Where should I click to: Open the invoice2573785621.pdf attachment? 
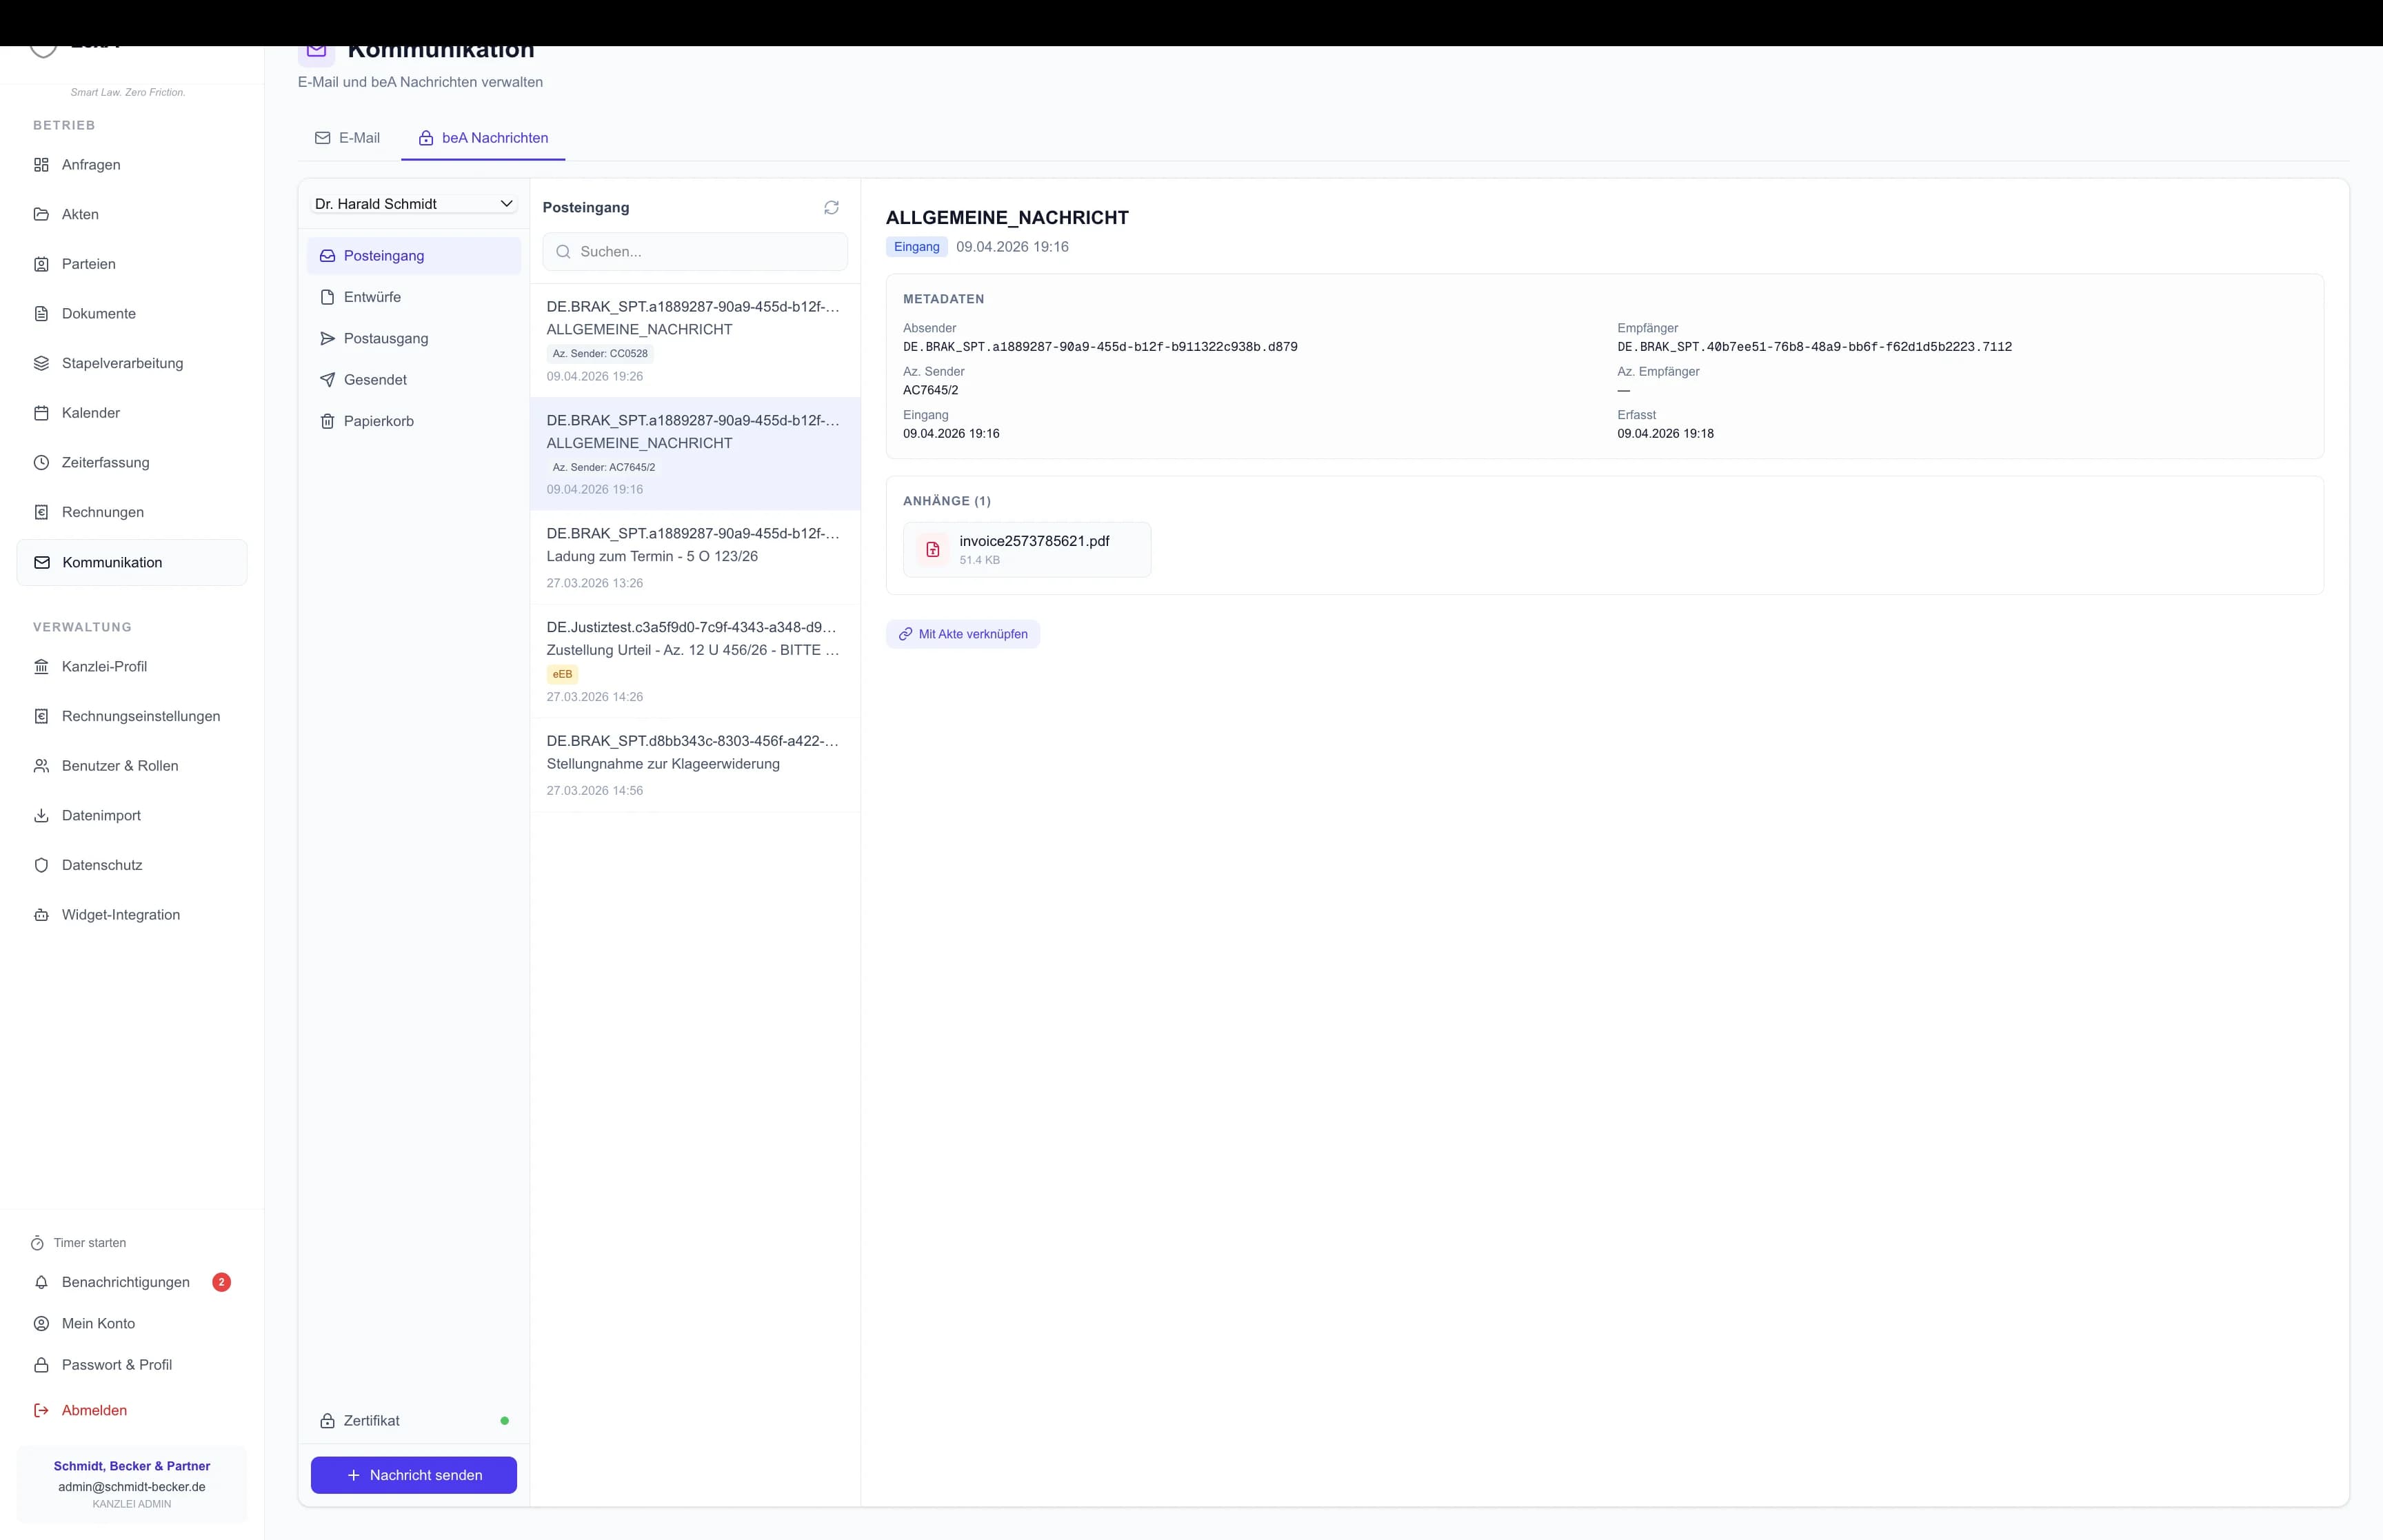(x=1027, y=549)
